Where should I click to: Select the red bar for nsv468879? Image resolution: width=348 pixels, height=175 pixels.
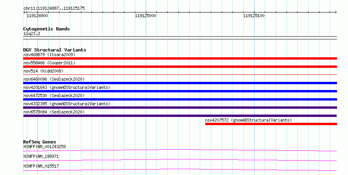pos(180,58)
